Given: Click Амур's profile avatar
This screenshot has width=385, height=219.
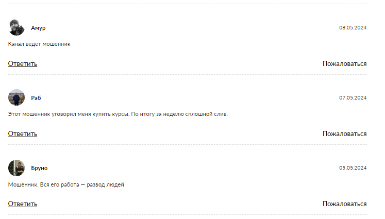Looking at the screenshot, I should 16,27.
